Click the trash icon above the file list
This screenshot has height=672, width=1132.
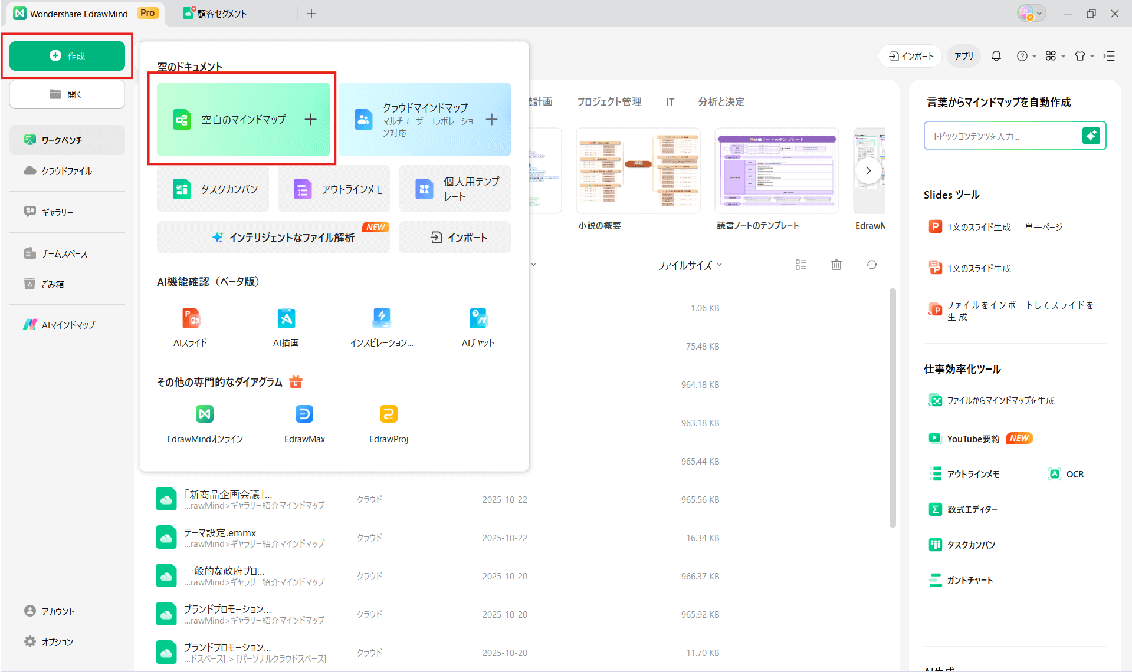pyautogui.click(x=836, y=265)
